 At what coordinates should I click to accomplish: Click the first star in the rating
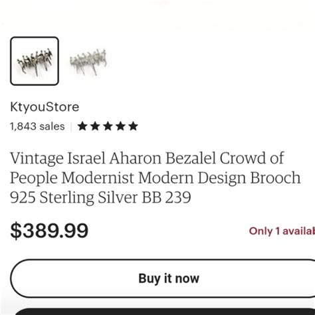(x=82, y=126)
